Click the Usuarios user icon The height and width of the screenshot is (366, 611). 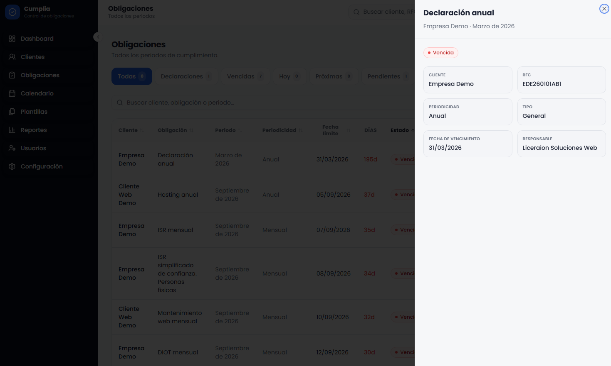click(x=12, y=148)
